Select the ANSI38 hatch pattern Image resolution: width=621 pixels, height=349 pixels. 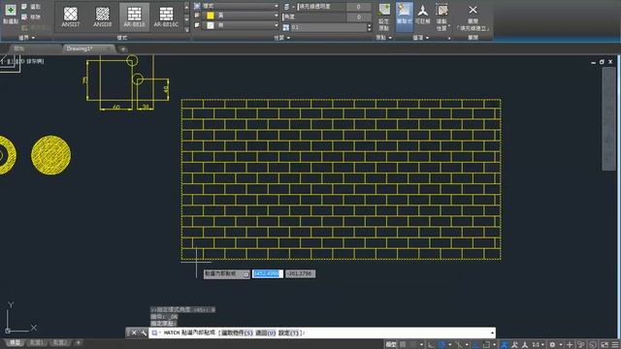point(102,16)
